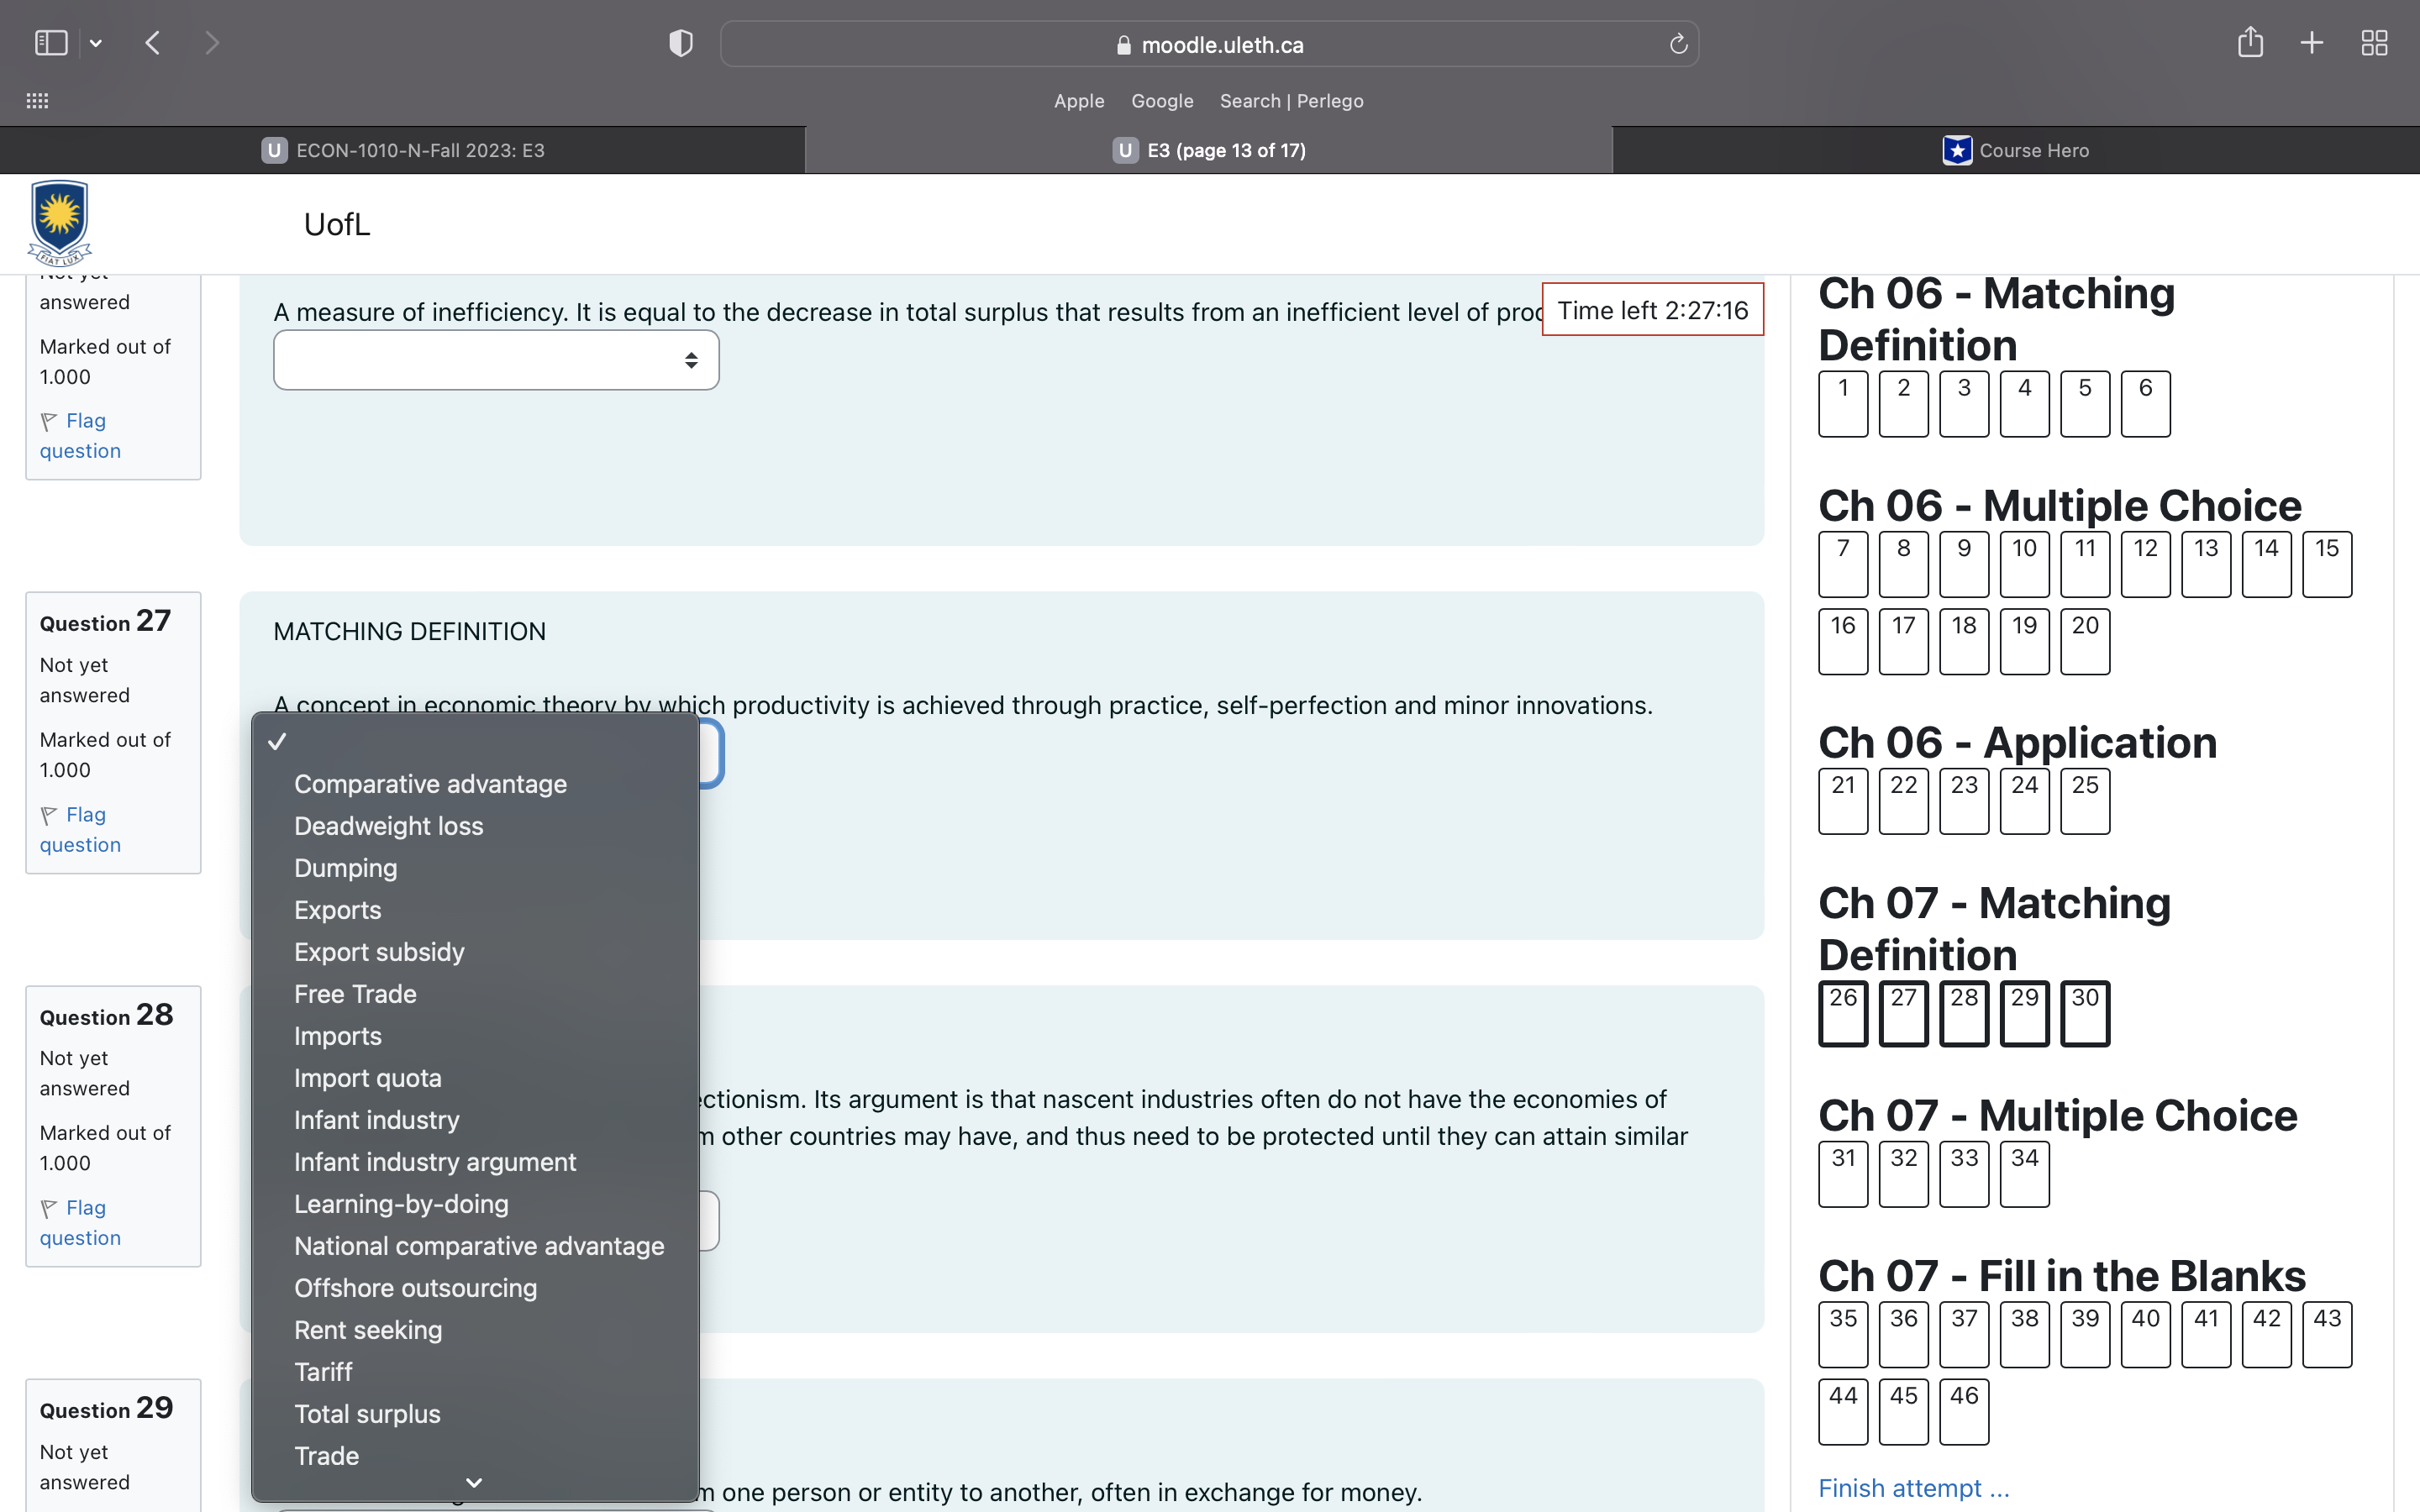Image resolution: width=2420 pixels, height=1512 pixels.
Task: Open the tab group dropdown next to sidebar button
Action: (x=96, y=42)
